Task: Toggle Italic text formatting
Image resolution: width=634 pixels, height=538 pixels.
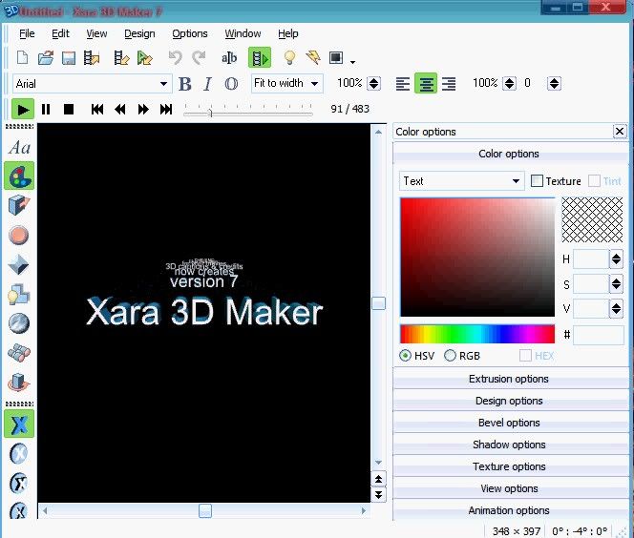Action: [x=207, y=84]
